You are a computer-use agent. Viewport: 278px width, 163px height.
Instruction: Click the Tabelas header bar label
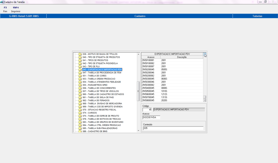(257, 16)
